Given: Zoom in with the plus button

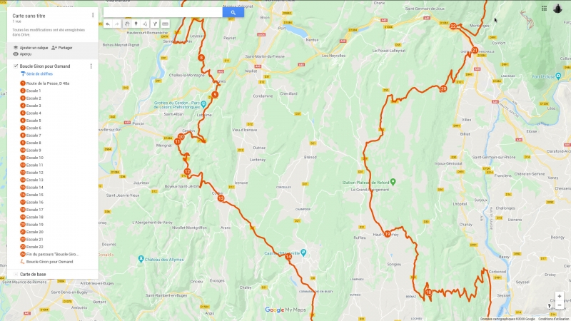Looking at the screenshot, I should click(560, 296).
